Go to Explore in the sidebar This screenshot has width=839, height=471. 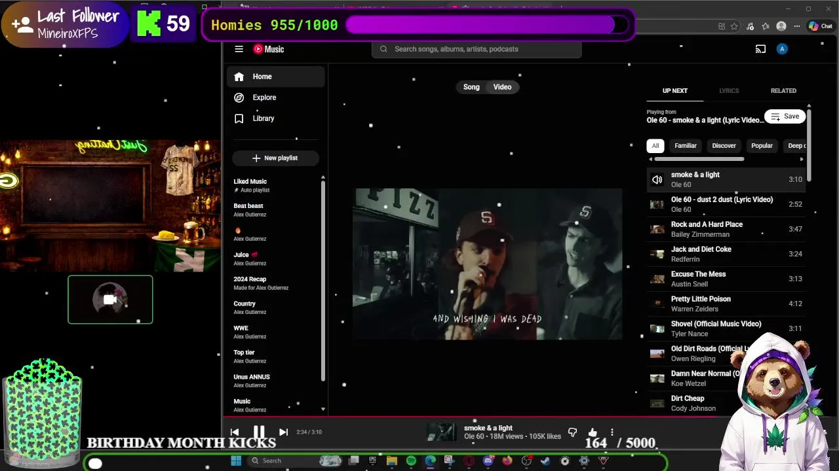[276, 97]
